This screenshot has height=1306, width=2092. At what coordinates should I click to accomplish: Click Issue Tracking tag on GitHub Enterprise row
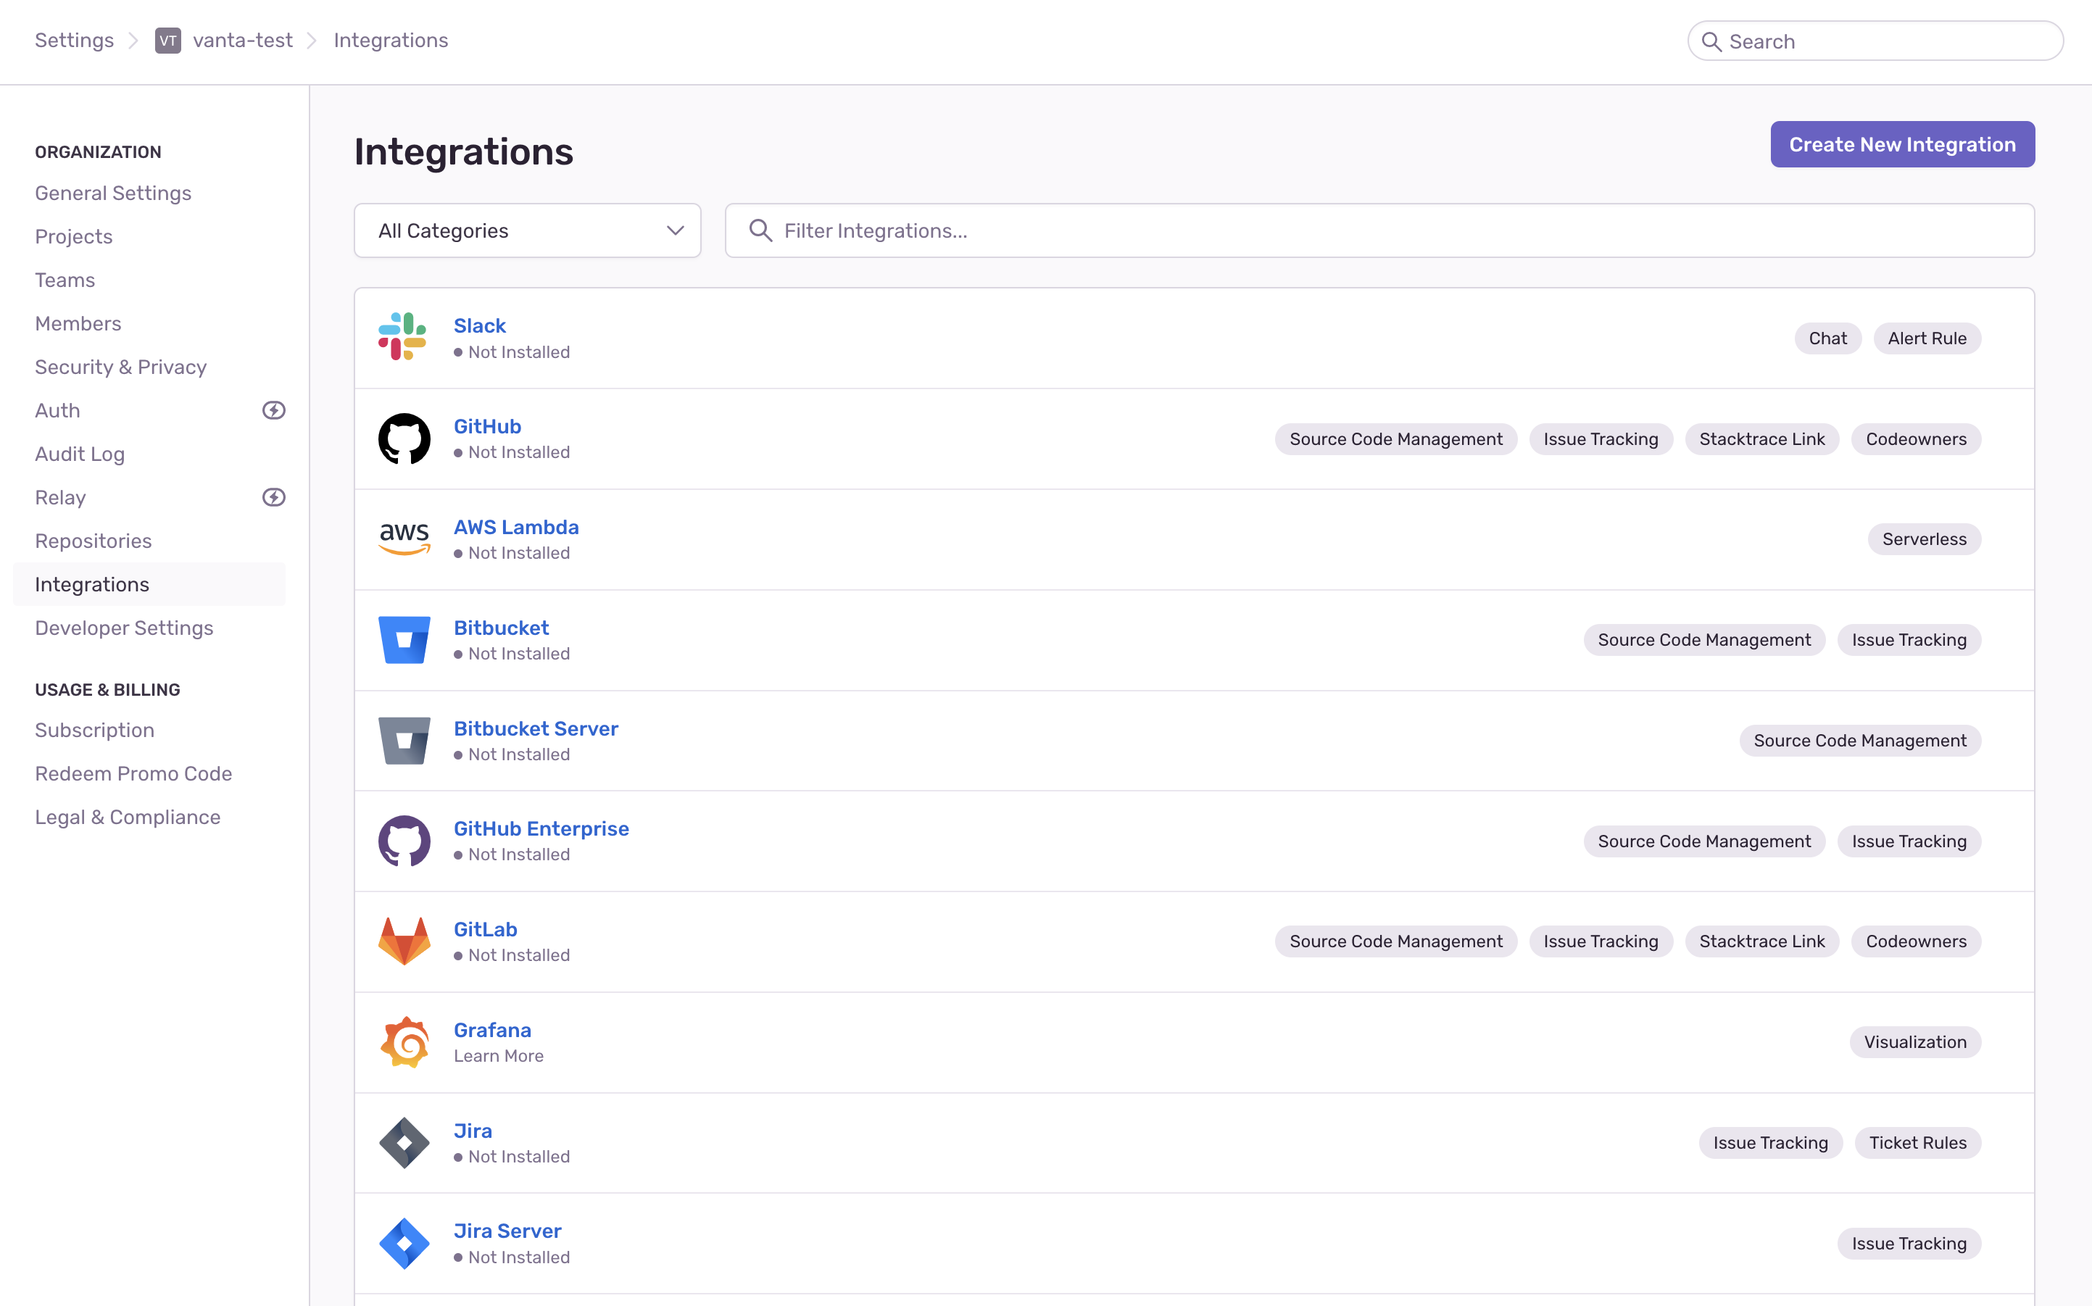point(1909,841)
